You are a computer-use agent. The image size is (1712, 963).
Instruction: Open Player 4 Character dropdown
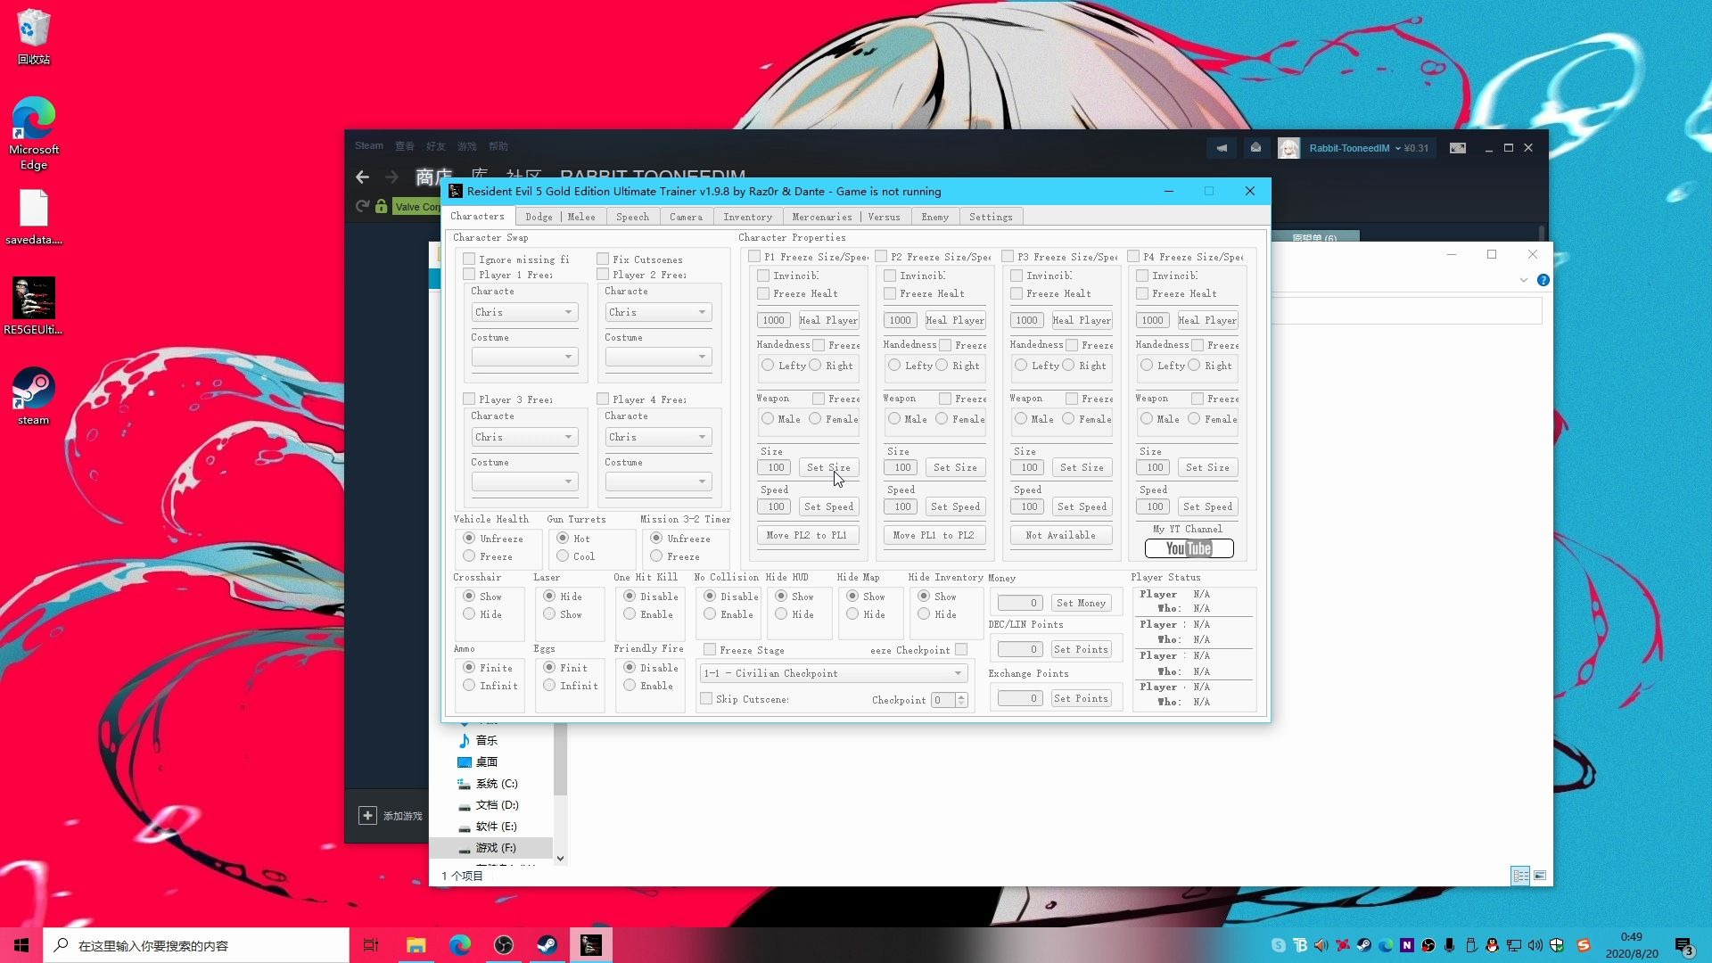pyautogui.click(x=658, y=437)
